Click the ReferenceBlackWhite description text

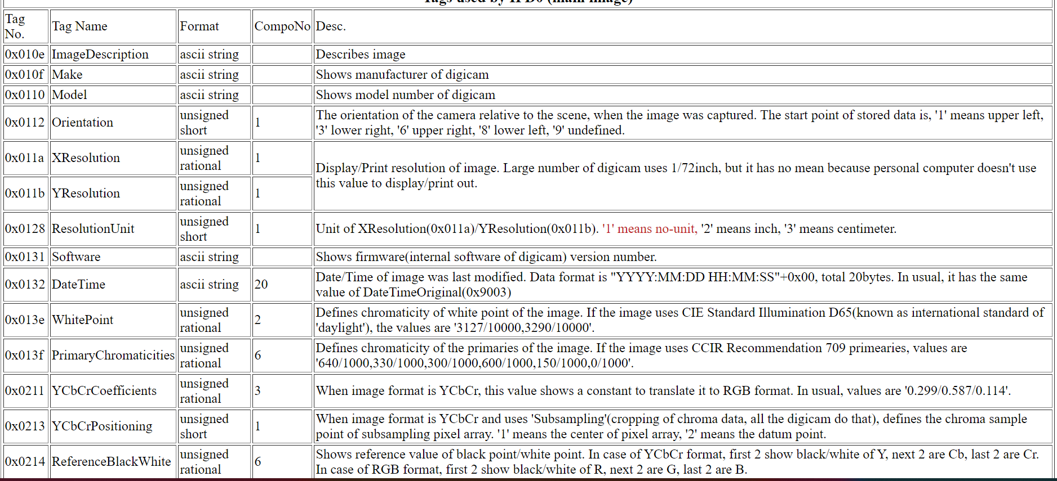(x=677, y=462)
